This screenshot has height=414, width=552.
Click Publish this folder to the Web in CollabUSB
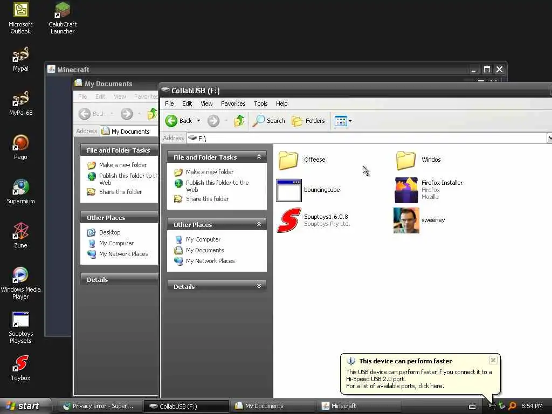[x=217, y=186]
